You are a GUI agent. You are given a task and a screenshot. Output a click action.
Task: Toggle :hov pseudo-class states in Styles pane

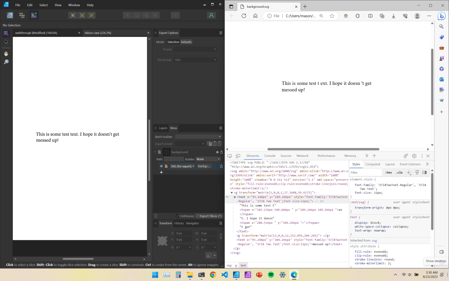(388, 172)
